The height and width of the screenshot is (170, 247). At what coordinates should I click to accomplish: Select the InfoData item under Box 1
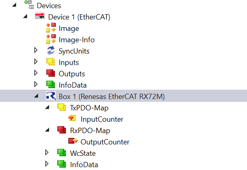[x=84, y=165]
